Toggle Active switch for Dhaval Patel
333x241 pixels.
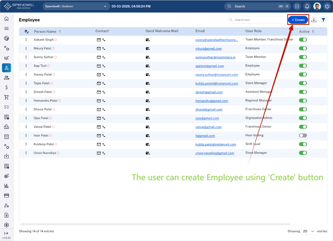[x=303, y=109]
